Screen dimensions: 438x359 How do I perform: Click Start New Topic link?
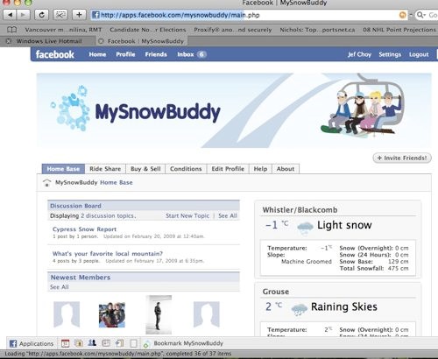(187, 216)
